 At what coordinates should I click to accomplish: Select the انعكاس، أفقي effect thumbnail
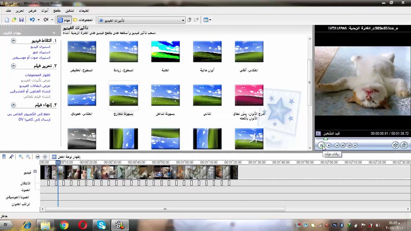pos(249,52)
